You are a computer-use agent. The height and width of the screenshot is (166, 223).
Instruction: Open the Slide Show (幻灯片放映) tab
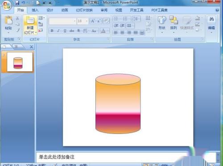84,10
